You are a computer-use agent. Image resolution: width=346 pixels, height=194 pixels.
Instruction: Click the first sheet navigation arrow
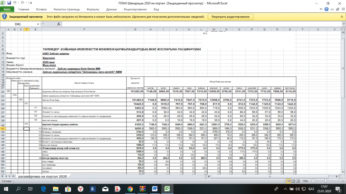pyautogui.click(x=2, y=177)
